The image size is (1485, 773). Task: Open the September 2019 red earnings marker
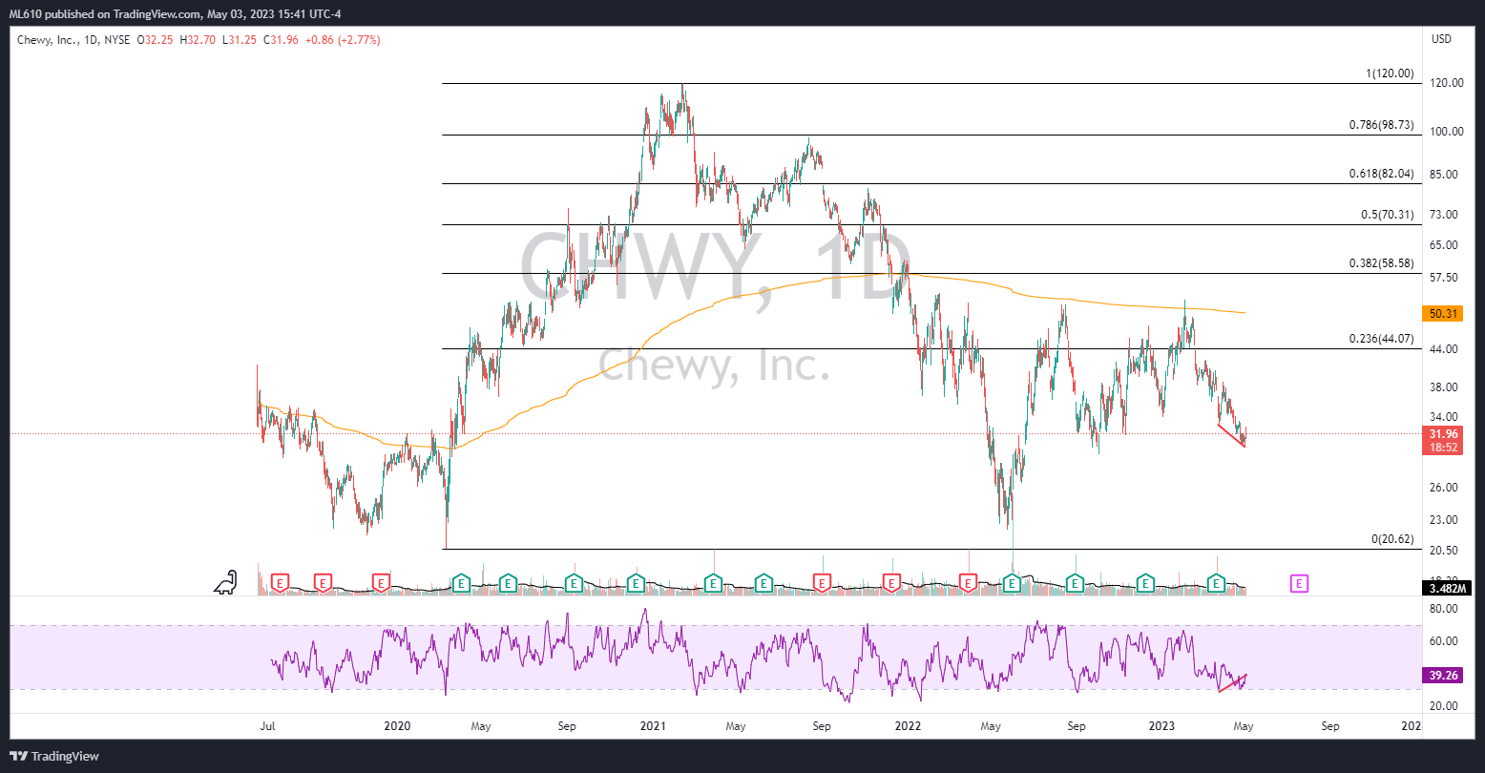point(323,581)
